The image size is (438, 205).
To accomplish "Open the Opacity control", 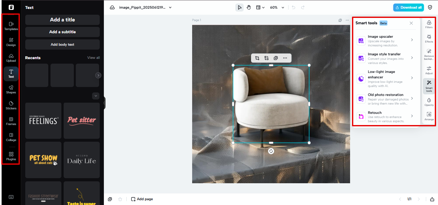I will click(x=429, y=101).
